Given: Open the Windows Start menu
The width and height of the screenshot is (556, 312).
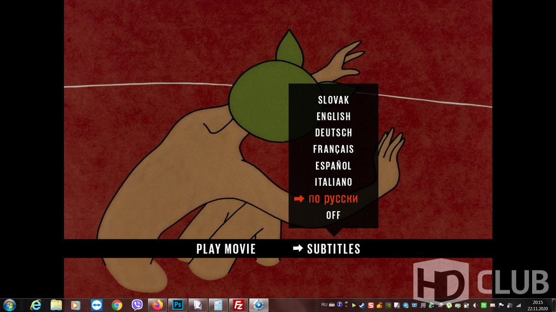Looking at the screenshot, I should point(9,305).
